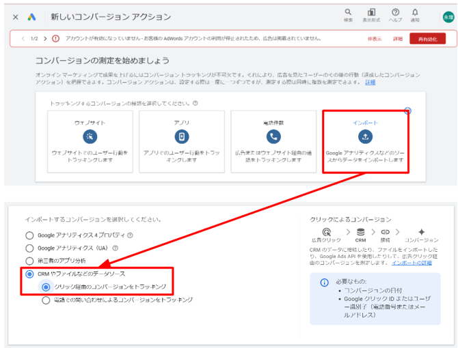Open the Help (ヘルプ) icon
Image resolution: width=458 pixels, height=348 pixels.
coord(395,12)
